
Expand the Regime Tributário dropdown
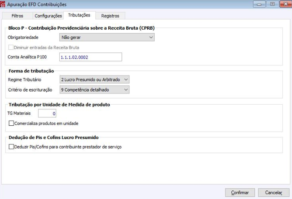94,80
